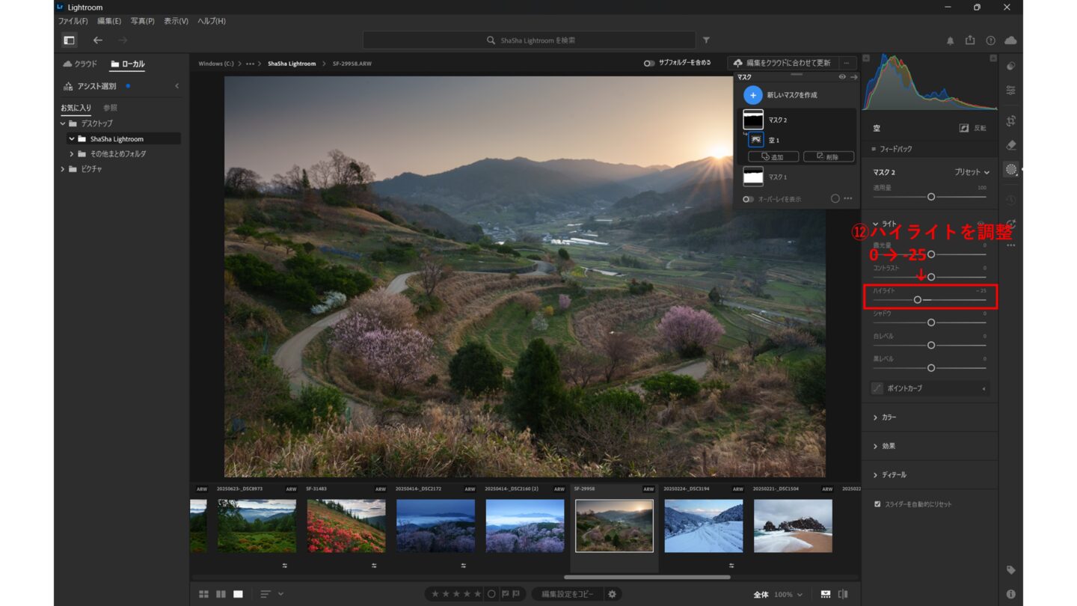Click the compare view icon in bottom bar
Screen dimensions: 1077x606
click(844, 594)
